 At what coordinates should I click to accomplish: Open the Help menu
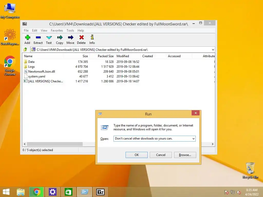pyautogui.click(x=81, y=31)
